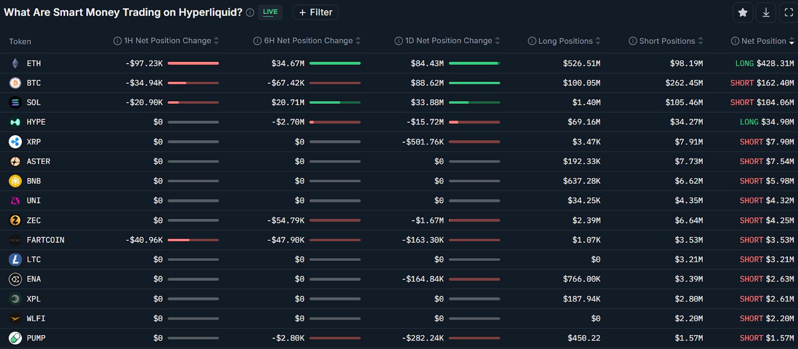Image resolution: width=798 pixels, height=349 pixels.
Task: Toggle the LIVE indicator
Action: coord(270,12)
